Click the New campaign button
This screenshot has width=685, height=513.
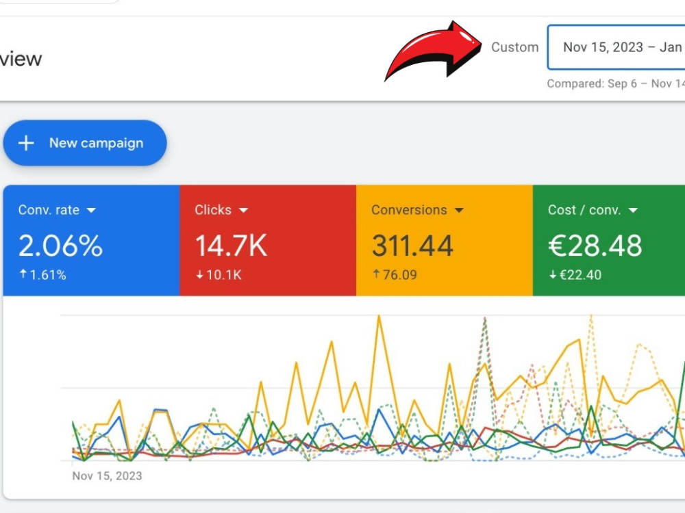pos(85,143)
